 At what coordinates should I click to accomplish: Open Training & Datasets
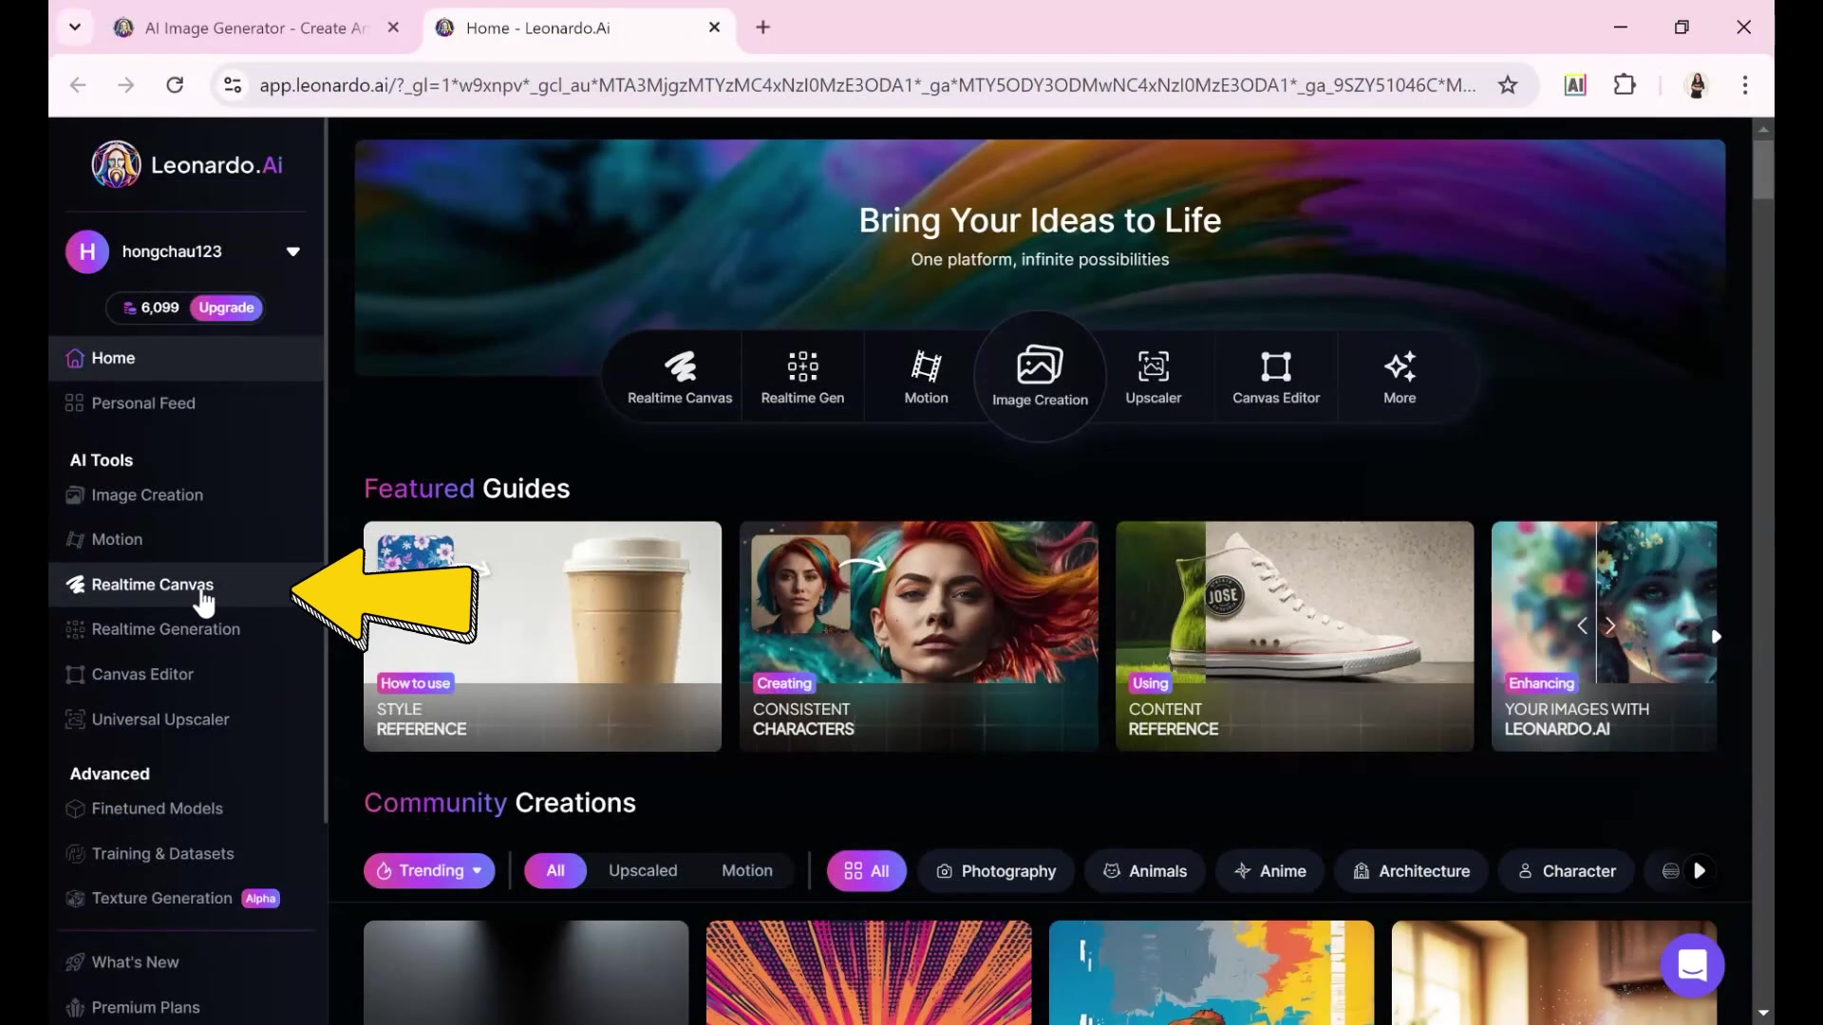point(186,853)
